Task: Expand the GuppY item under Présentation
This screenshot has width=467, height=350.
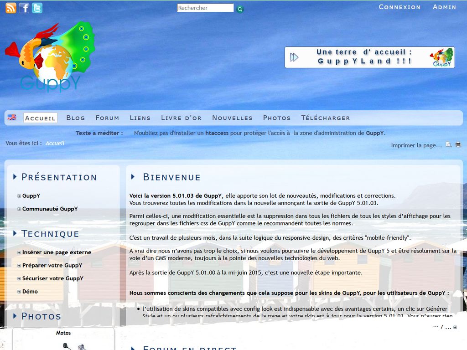Action: pyautogui.click(x=19, y=196)
